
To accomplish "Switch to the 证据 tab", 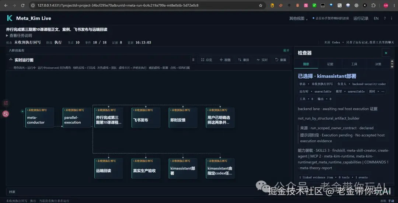I will click(x=330, y=64).
